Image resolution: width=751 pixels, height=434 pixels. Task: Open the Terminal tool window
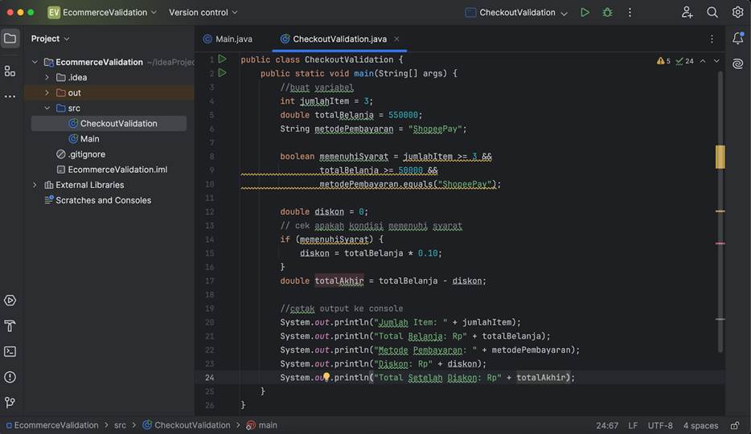[x=10, y=351]
